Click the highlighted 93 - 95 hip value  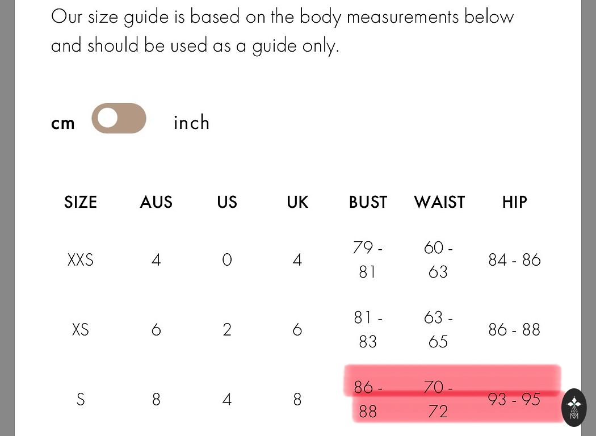[x=514, y=400]
